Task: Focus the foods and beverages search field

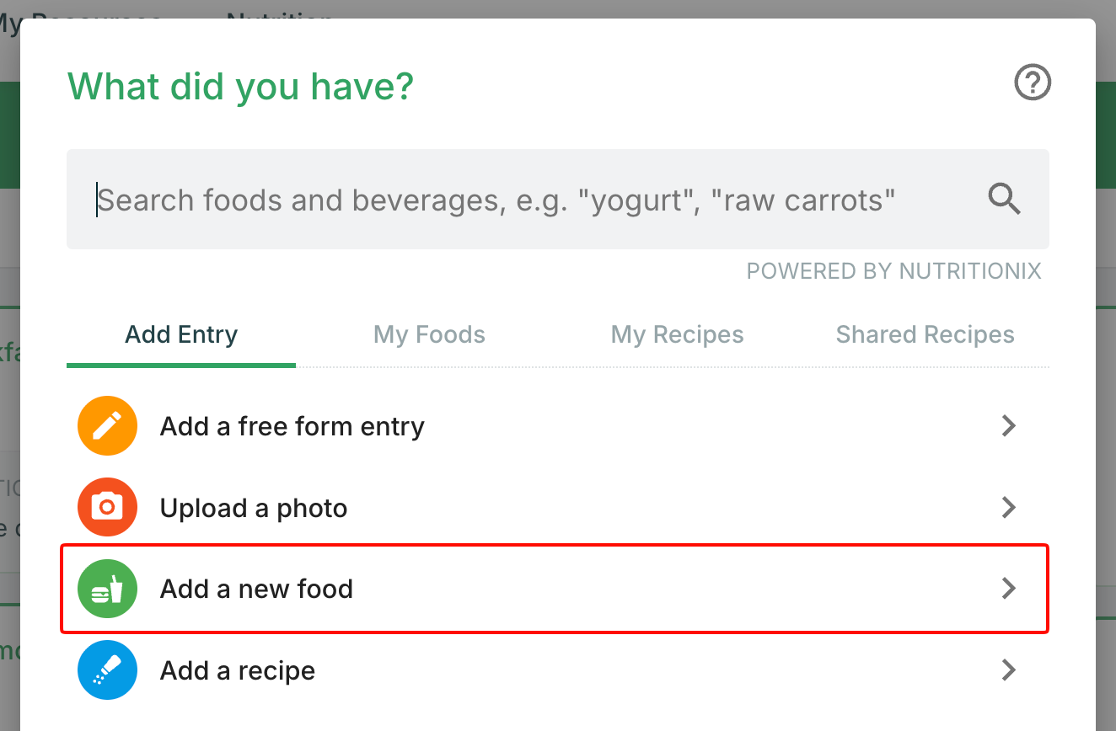Action: [x=558, y=200]
